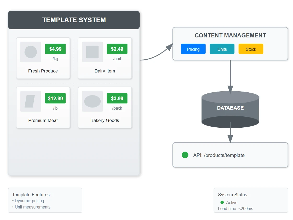Select the blue Pricing button
The width and height of the screenshot is (293, 220).
click(x=193, y=49)
